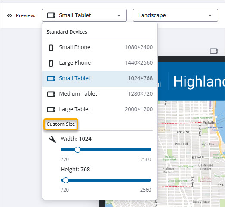This screenshot has width=225, height=207.
Task: Select Small Phone 1080×2400 option
Action: 100,47
